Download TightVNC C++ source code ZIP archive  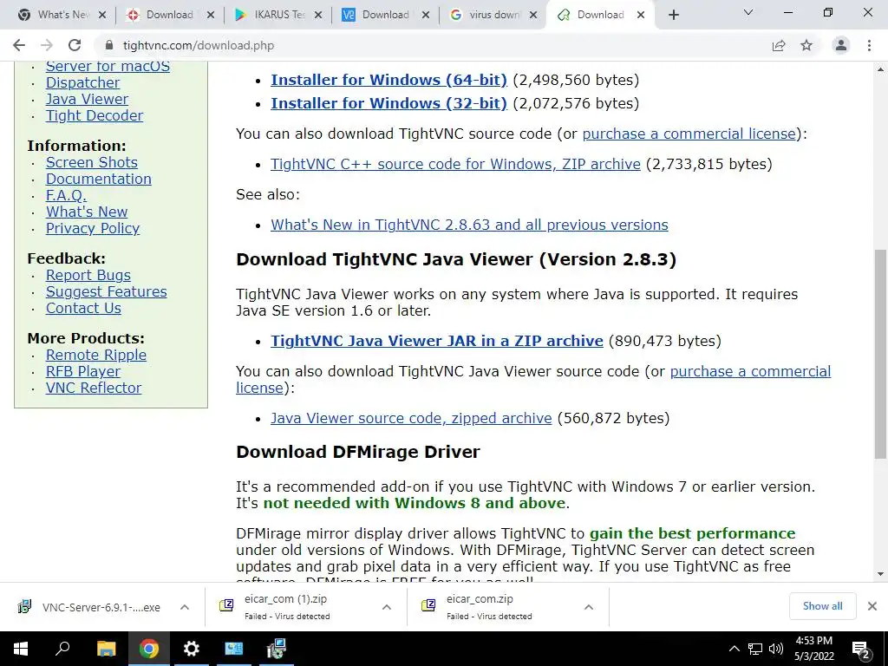(455, 164)
